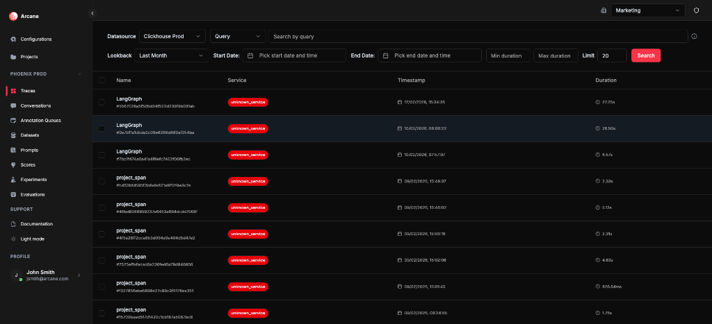Screen dimensions: 712x324
Task: Switch to Light mode
Action: (x=32, y=239)
